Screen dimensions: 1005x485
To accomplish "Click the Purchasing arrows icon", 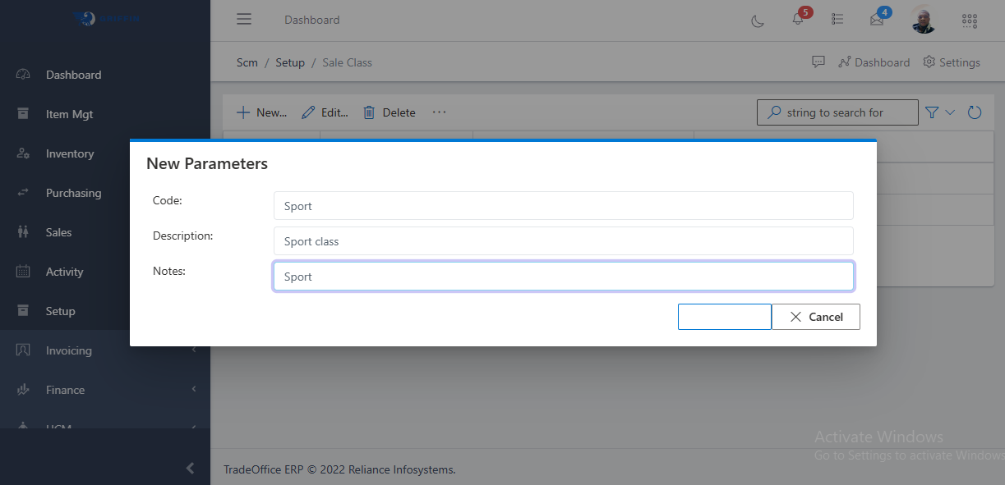I will (23, 192).
